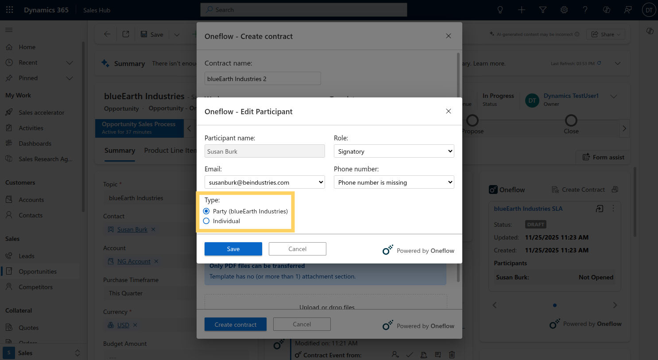Screen dimensions: 658x360
Task: Open the settings gear in top bar
Action: (564, 10)
